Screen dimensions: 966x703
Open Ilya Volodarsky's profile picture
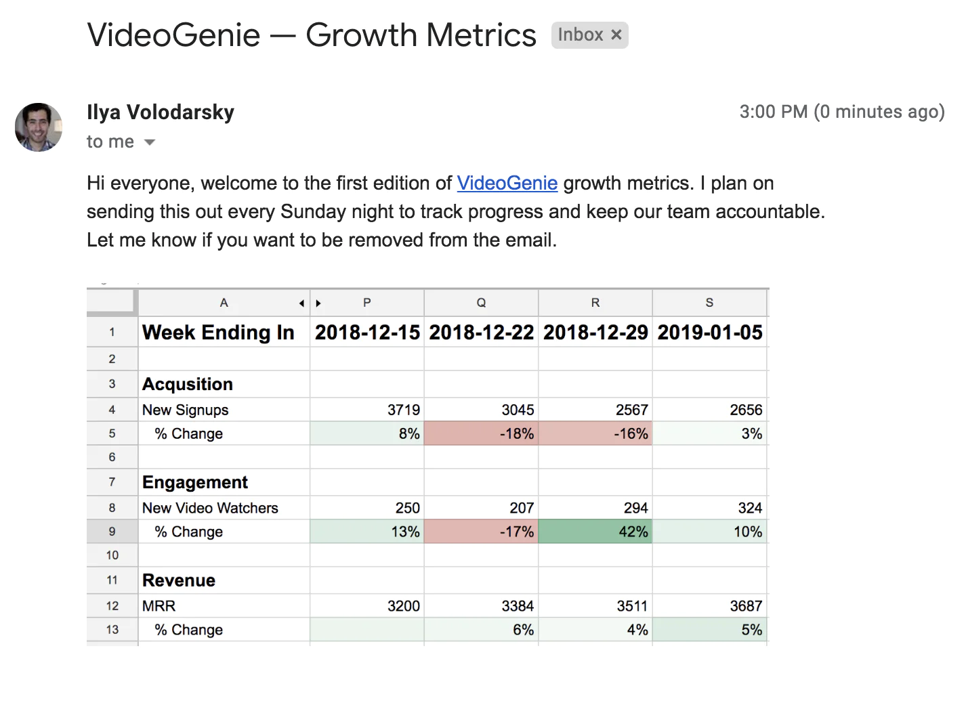click(x=38, y=127)
